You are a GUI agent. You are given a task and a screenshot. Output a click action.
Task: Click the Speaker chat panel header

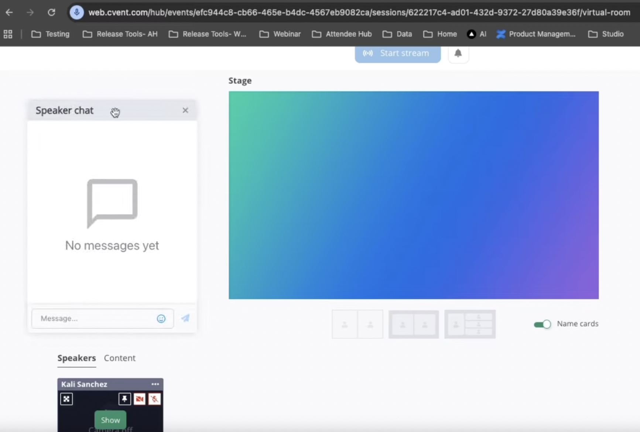coord(112,110)
